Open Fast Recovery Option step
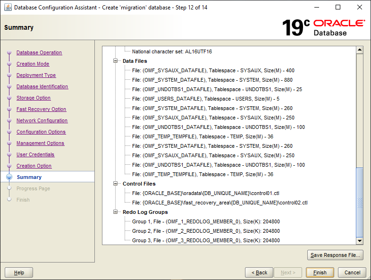 [41, 109]
